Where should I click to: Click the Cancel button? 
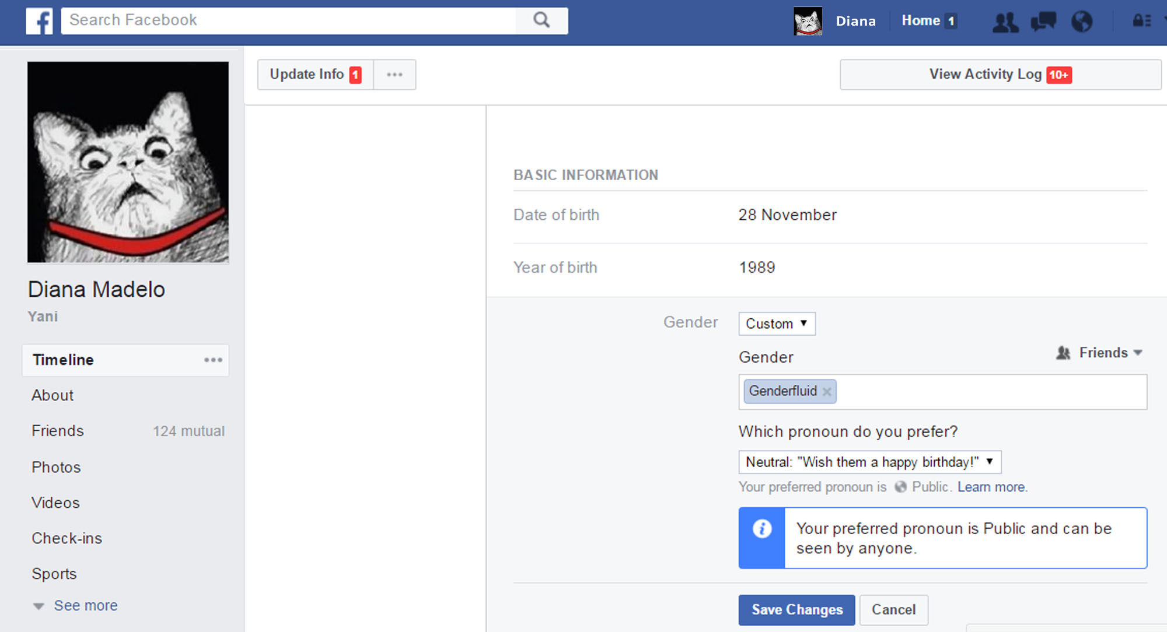coord(893,610)
